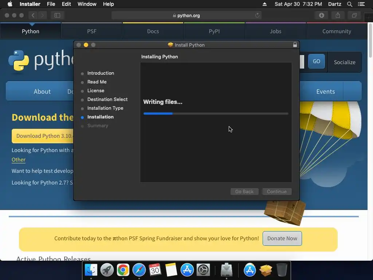Click the lock icon in installer title bar
Image resolution: width=373 pixels, height=280 pixels.
(x=295, y=44)
